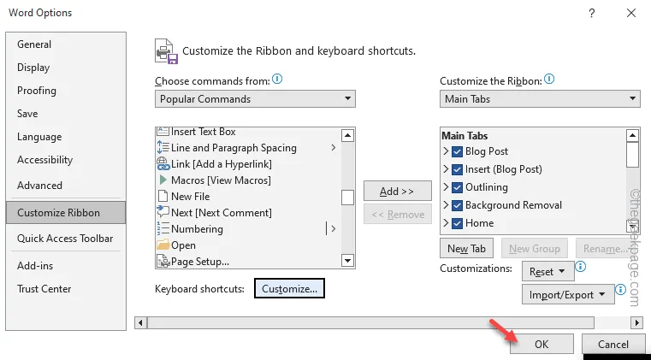Viewport: 651px width, 360px height.
Task: Expand the Insert (Blog Post) node
Action: click(x=446, y=169)
